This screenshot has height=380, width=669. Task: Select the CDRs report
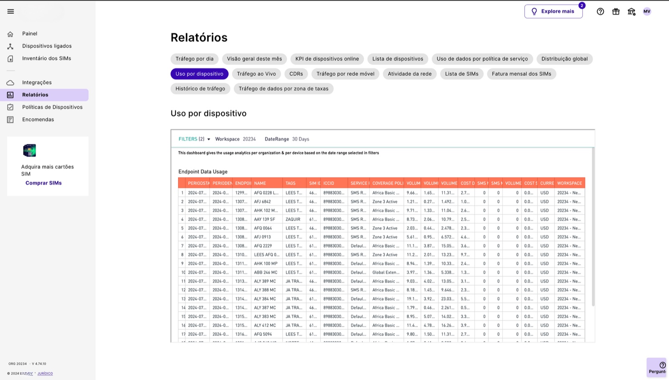[296, 74]
